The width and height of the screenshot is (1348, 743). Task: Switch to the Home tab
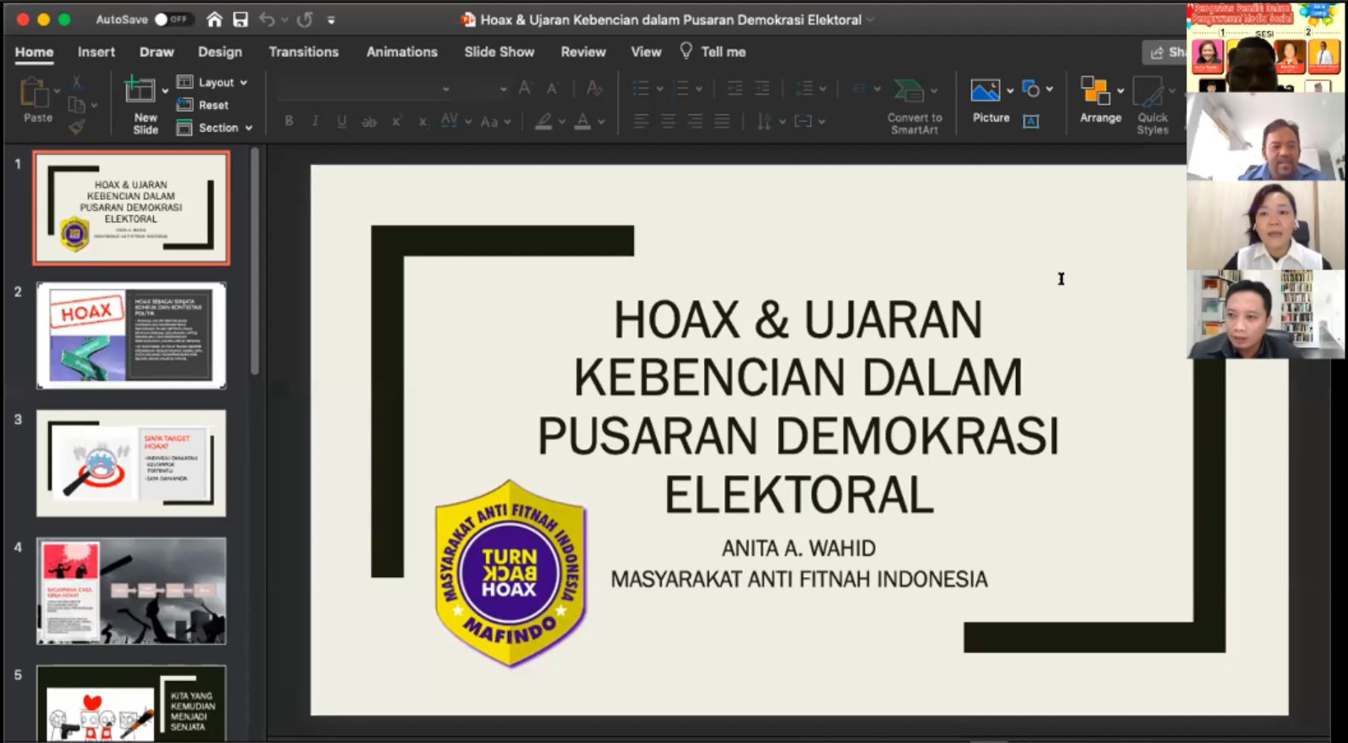coord(34,52)
